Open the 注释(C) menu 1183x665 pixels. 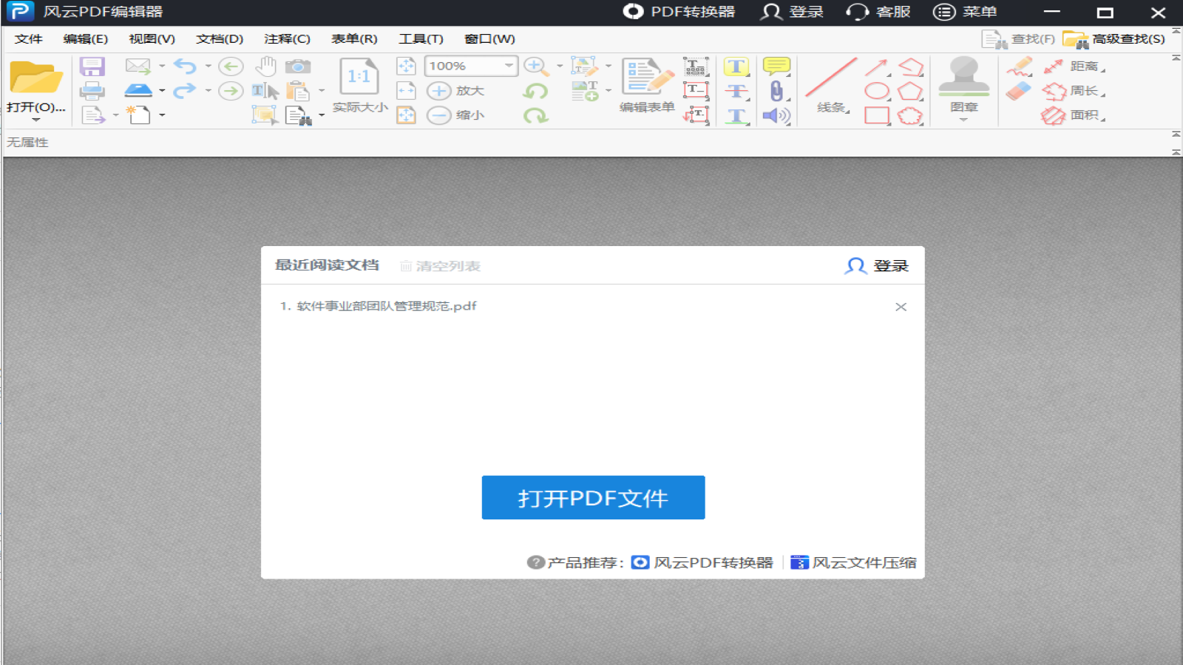(x=286, y=38)
